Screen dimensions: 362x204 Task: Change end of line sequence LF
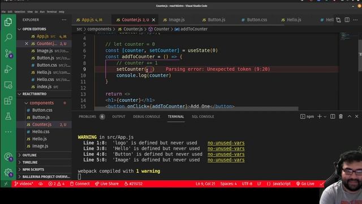pyautogui.click(x=259, y=184)
